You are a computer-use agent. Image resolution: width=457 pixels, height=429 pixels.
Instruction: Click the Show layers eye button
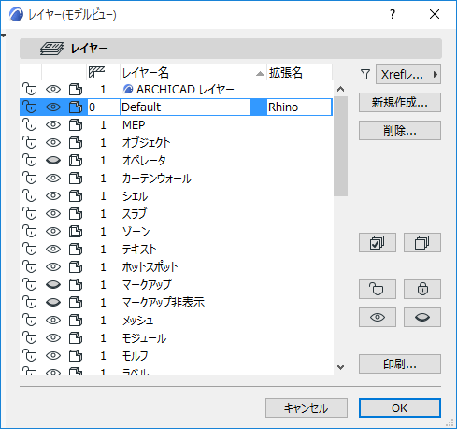click(x=378, y=317)
